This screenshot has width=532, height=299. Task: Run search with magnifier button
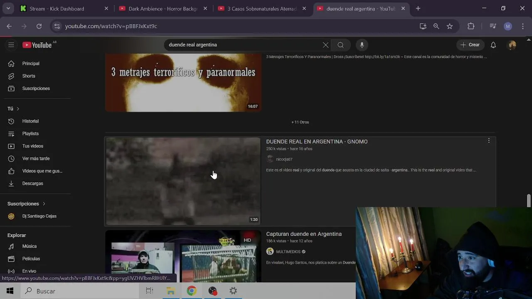[x=340, y=45]
